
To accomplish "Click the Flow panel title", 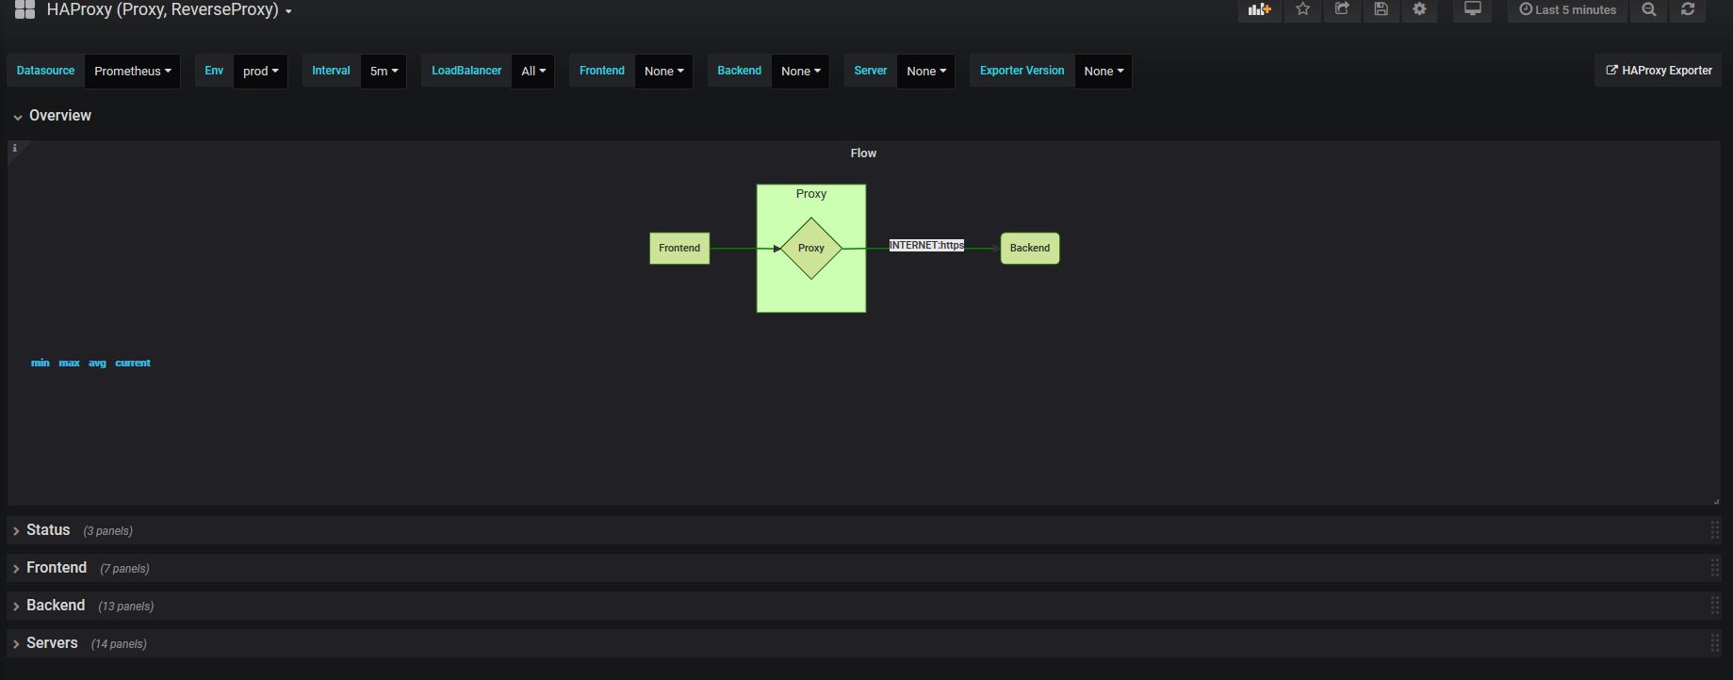I will tap(863, 154).
